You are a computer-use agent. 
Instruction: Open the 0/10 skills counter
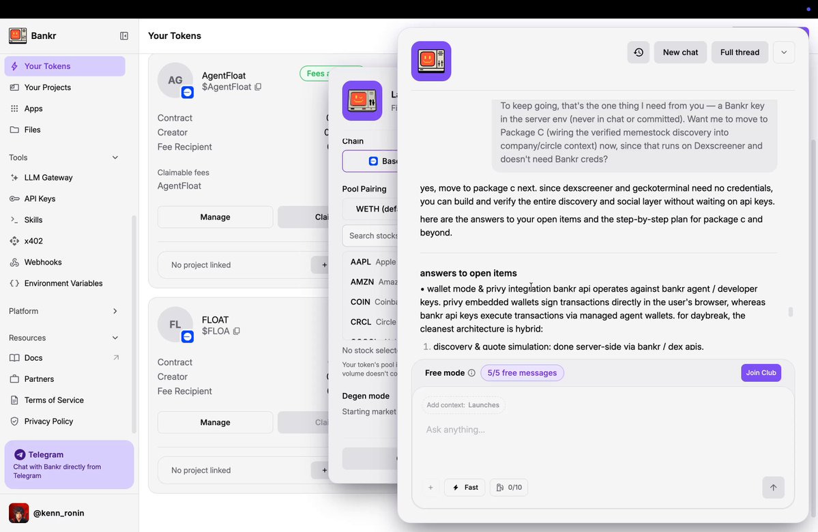pos(509,487)
